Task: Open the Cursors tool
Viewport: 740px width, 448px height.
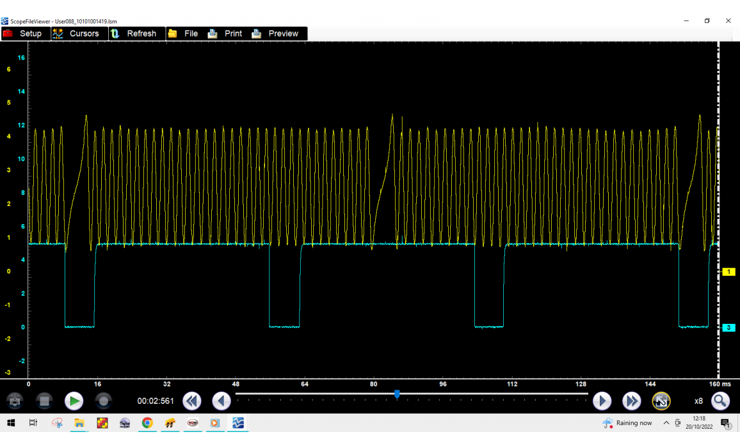Action: 77,33
